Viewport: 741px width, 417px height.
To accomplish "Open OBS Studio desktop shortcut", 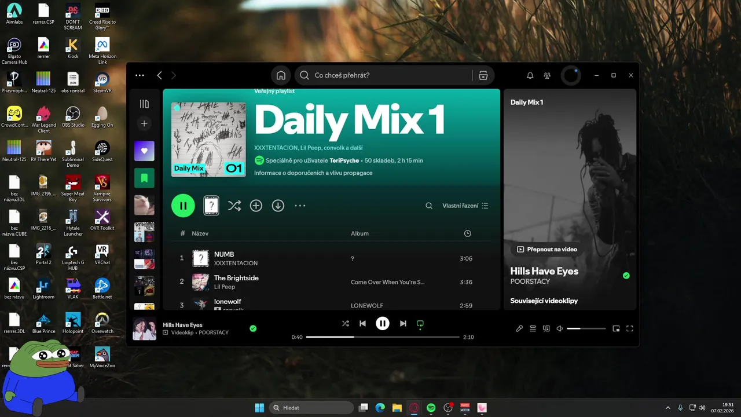I will (73, 116).
